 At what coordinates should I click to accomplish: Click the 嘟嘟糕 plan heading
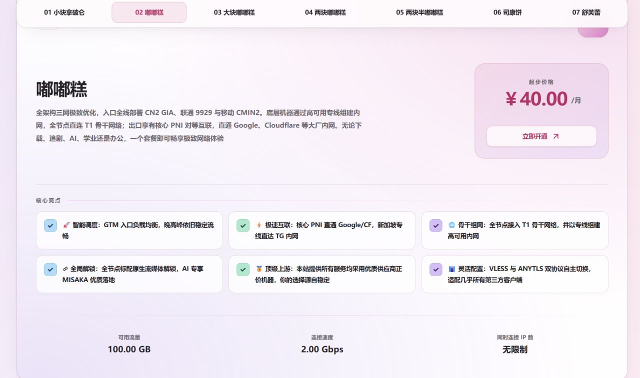pyautogui.click(x=61, y=89)
